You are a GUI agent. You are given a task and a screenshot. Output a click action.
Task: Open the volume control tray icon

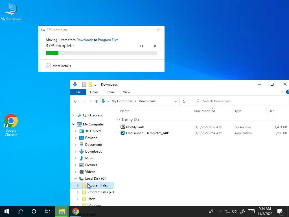(x=234, y=211)
